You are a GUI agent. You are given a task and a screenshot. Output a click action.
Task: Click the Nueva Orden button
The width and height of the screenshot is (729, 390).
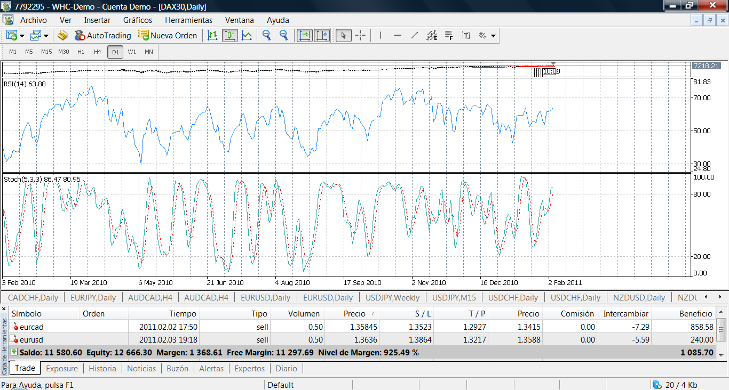click(x=168, y=35)
